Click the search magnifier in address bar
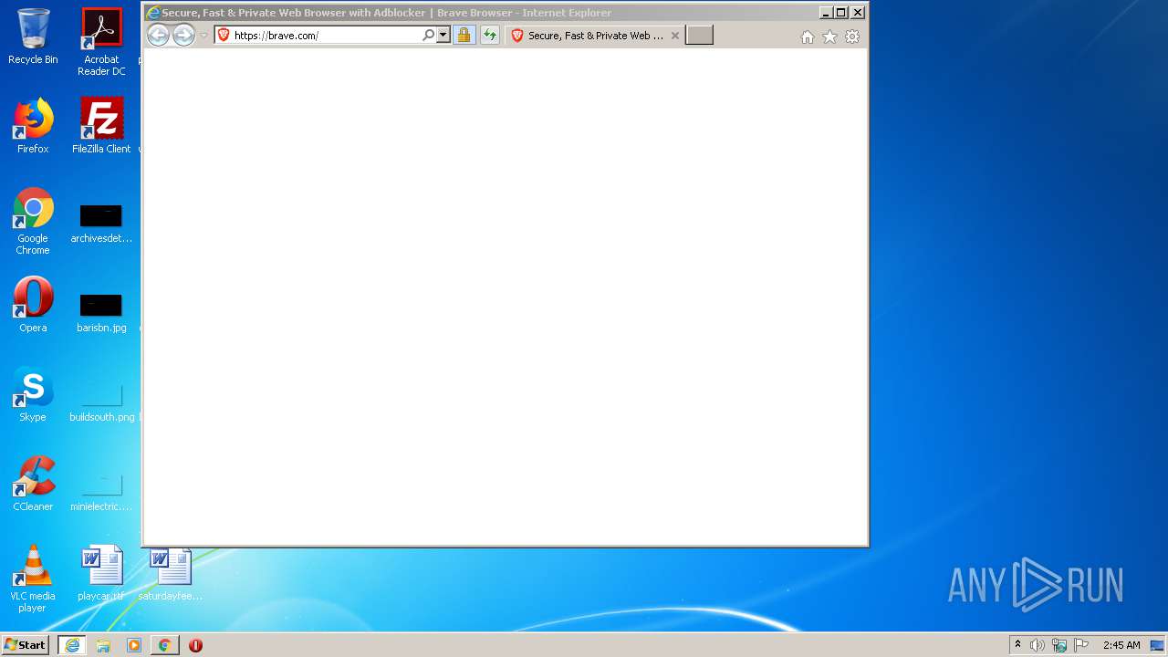 [x=429, y=36]
